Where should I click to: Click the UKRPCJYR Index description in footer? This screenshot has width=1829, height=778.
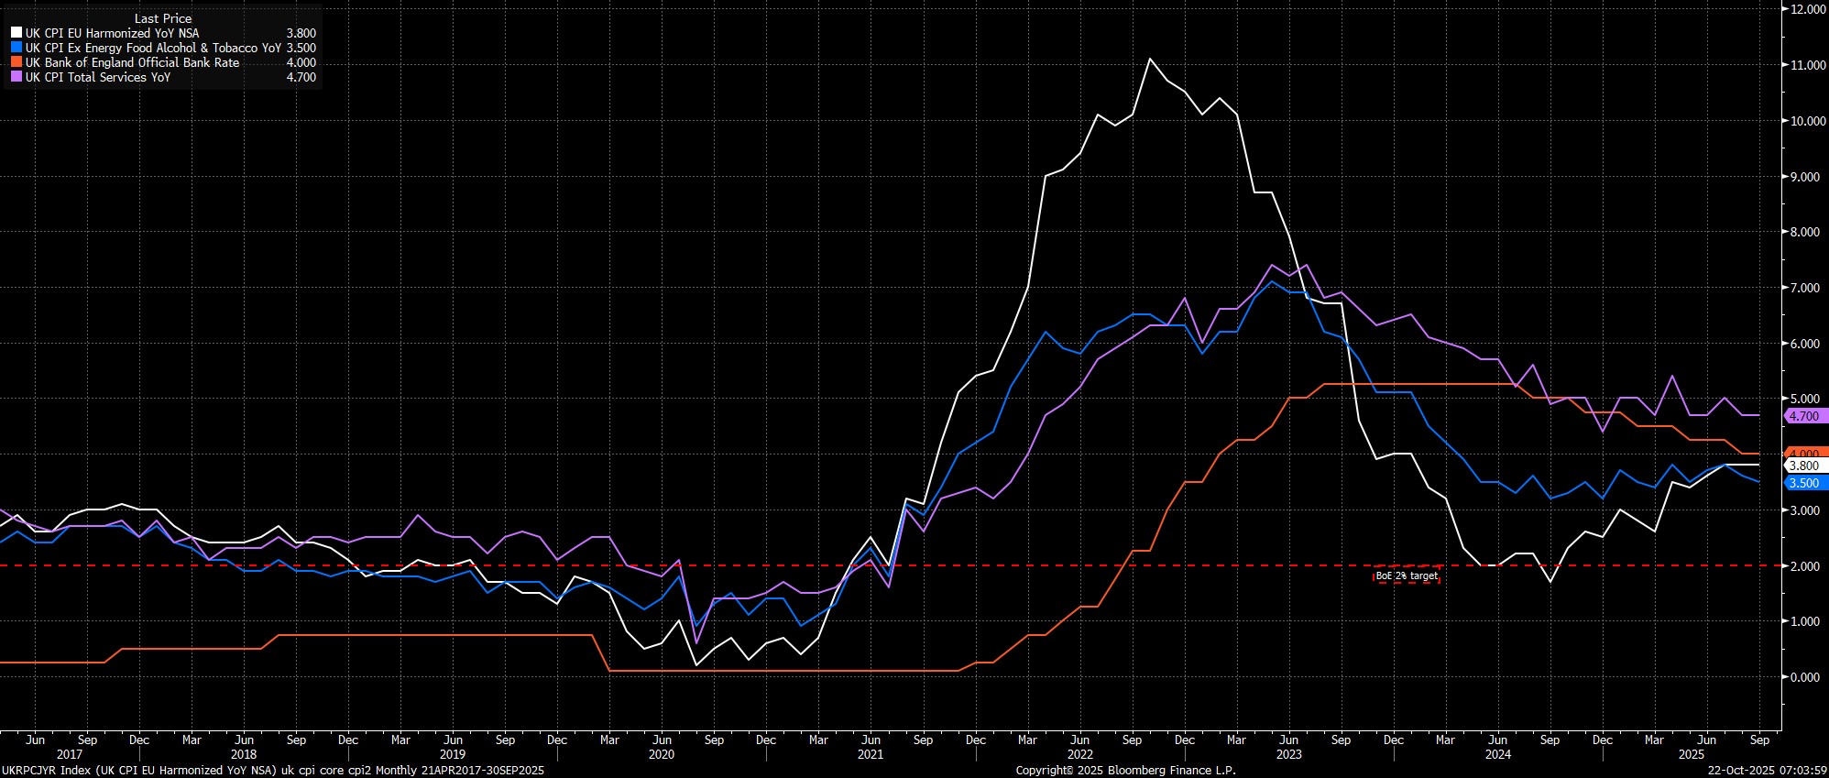273,771
